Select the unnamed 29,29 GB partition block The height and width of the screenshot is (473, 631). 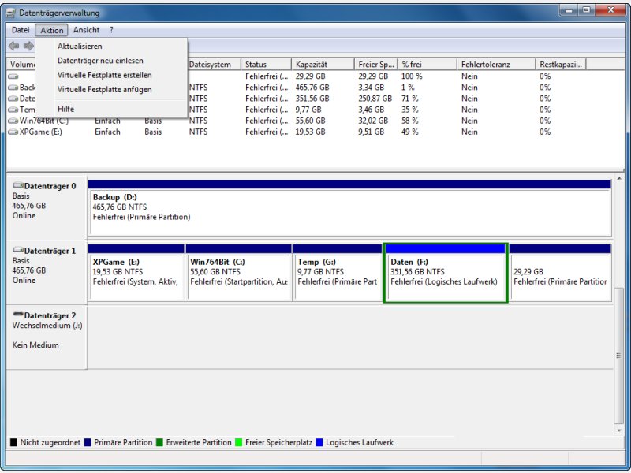tap(560, 272)
